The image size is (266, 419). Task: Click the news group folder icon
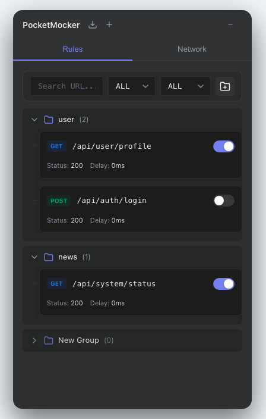click(x=49, y=257)
